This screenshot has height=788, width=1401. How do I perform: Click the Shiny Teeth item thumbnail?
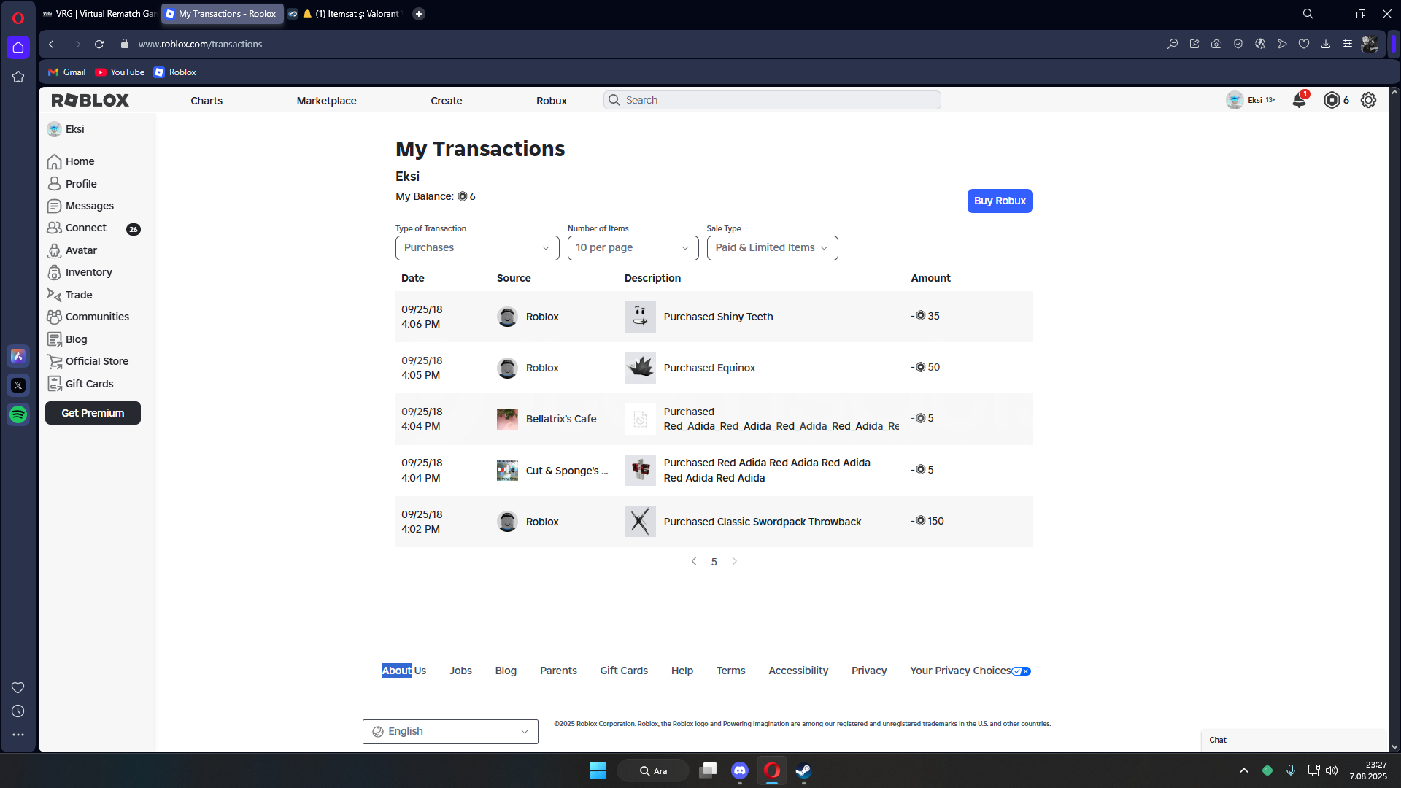tap(640, 317)
